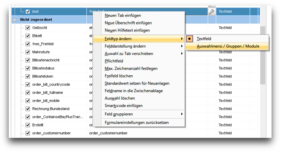Uncheck the order_customernumber checkbox

[28, 133]
